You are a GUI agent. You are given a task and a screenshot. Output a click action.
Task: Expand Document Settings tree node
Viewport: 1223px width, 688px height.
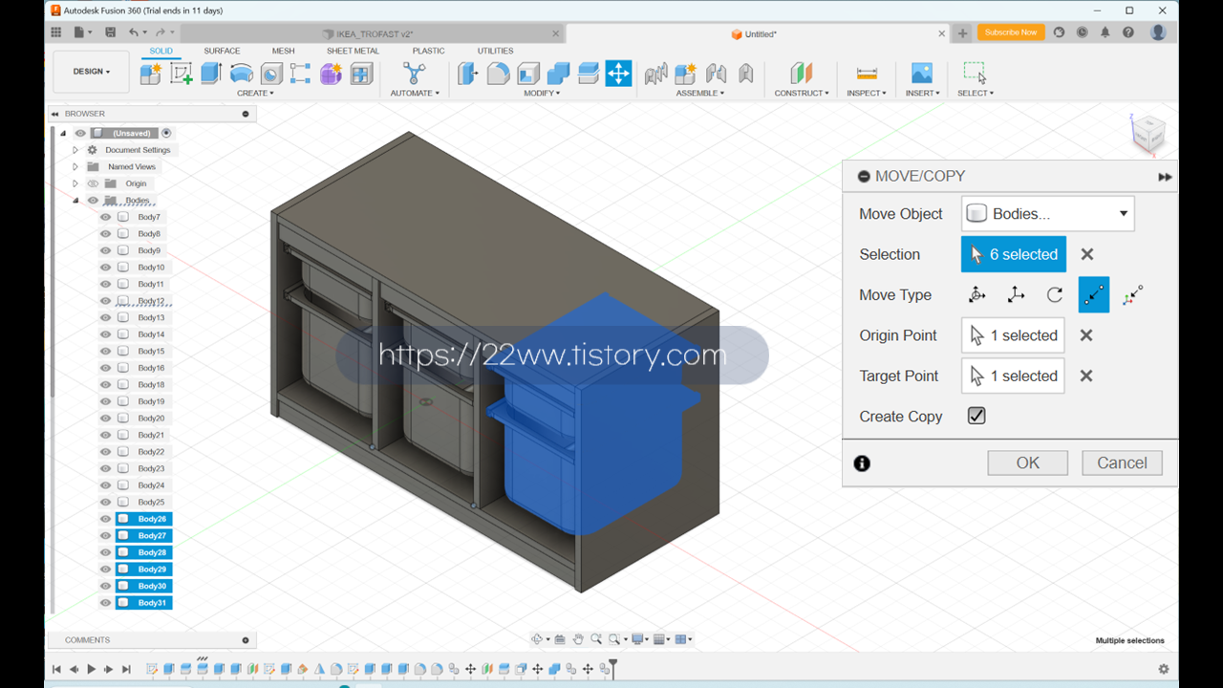tap(75, 150)
